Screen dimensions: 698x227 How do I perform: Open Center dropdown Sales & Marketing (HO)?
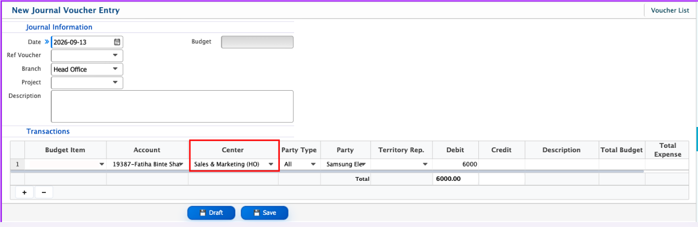[271, 164]
